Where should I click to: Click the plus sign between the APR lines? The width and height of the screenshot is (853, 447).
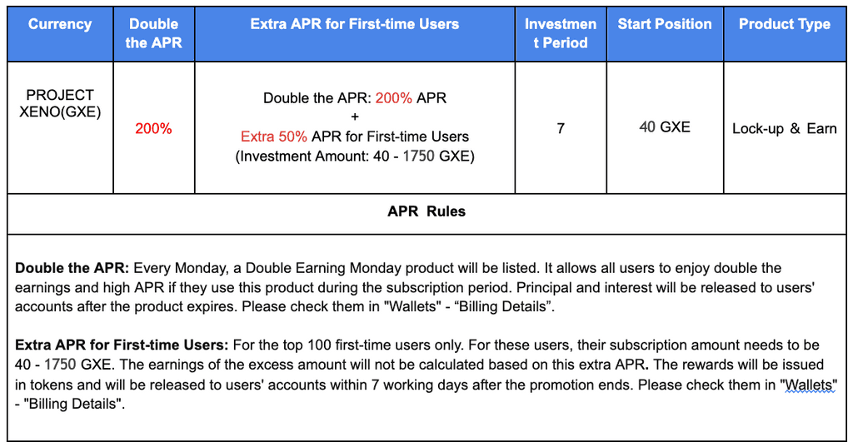coord(354,117)
